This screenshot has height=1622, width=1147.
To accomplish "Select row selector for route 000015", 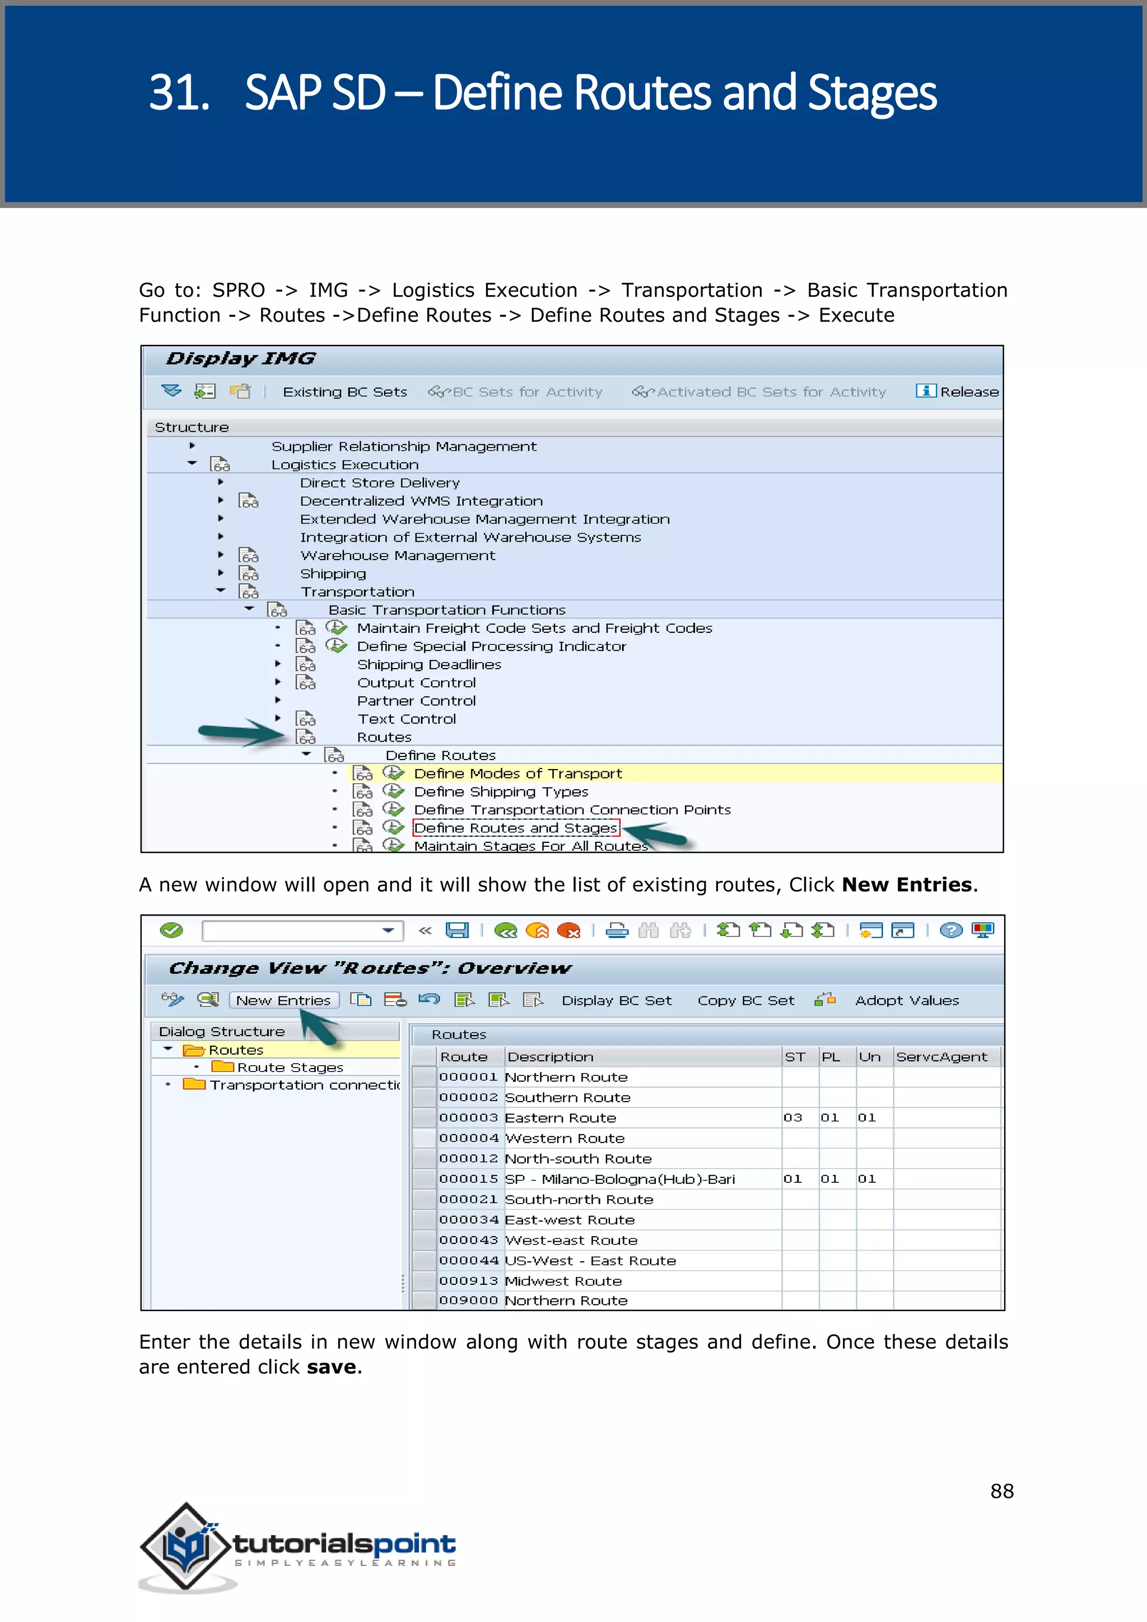I will pos(424,1179).
